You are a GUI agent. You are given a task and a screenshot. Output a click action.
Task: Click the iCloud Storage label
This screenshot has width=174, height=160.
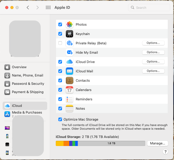68,137
